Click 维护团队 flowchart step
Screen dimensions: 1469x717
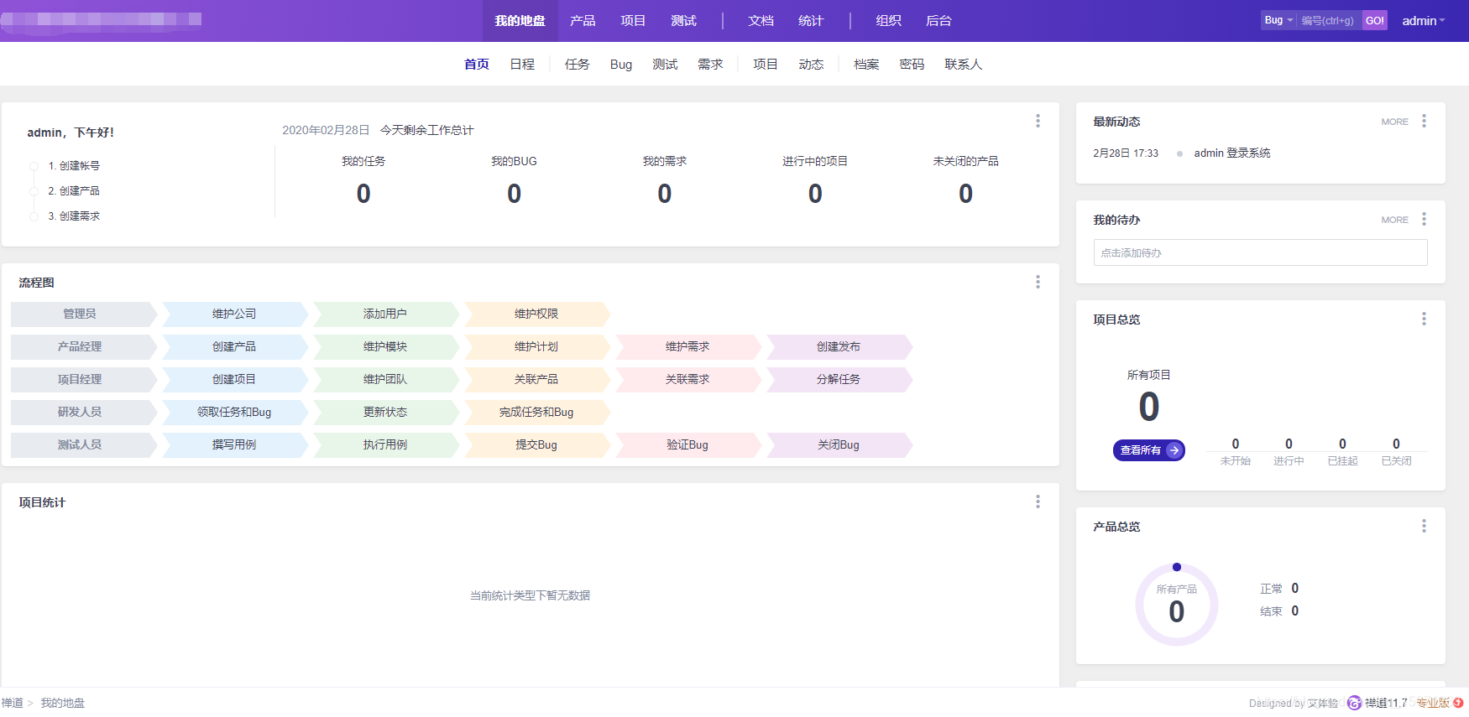(385, 379)
